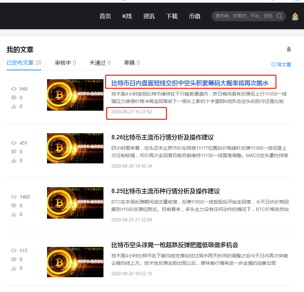The height and width of the screenshot is (292, 304).
Task: Switch to the 审核中 tab
Action: [x=63, y=63]
